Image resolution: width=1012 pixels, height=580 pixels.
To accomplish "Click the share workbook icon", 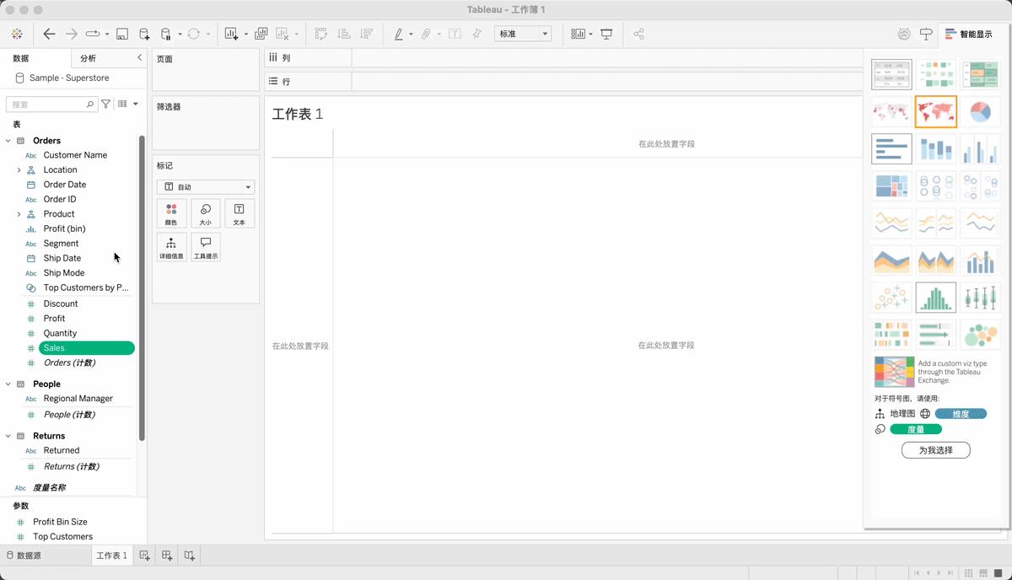I will click(638, 34).
